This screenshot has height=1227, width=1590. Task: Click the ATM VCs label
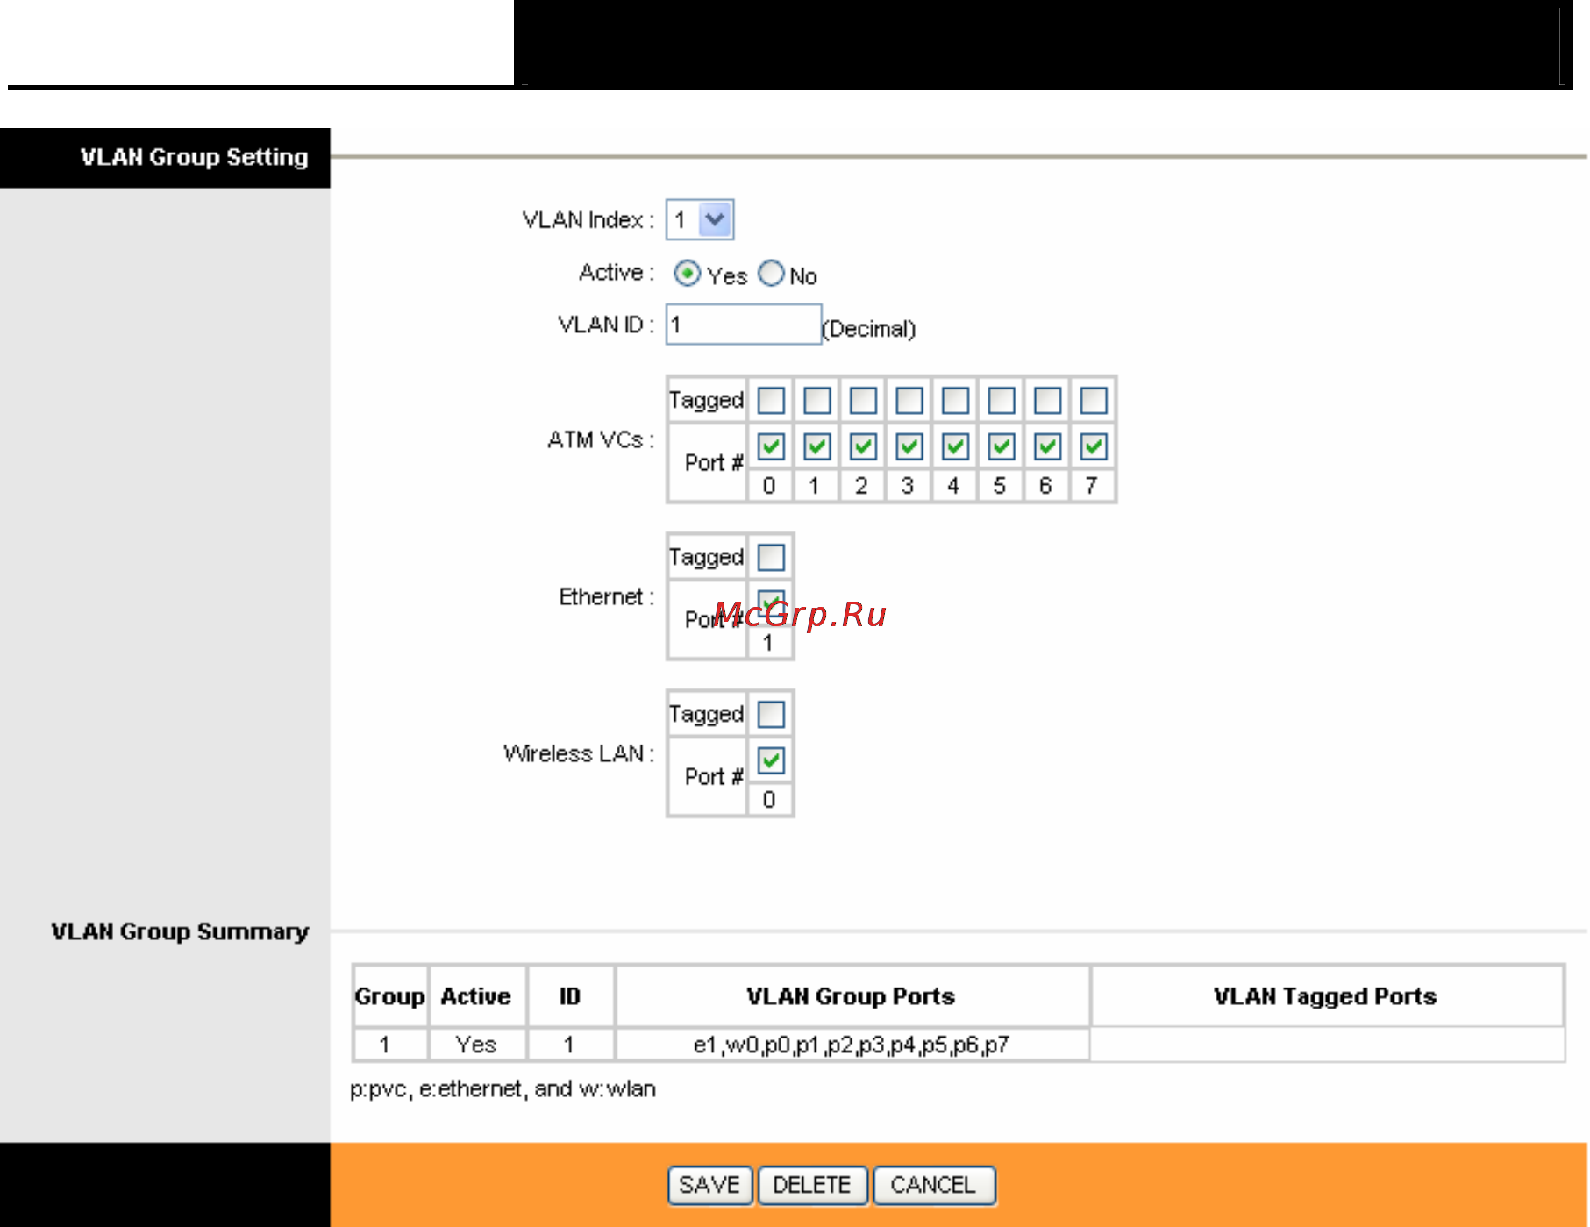tap(602, 439)
